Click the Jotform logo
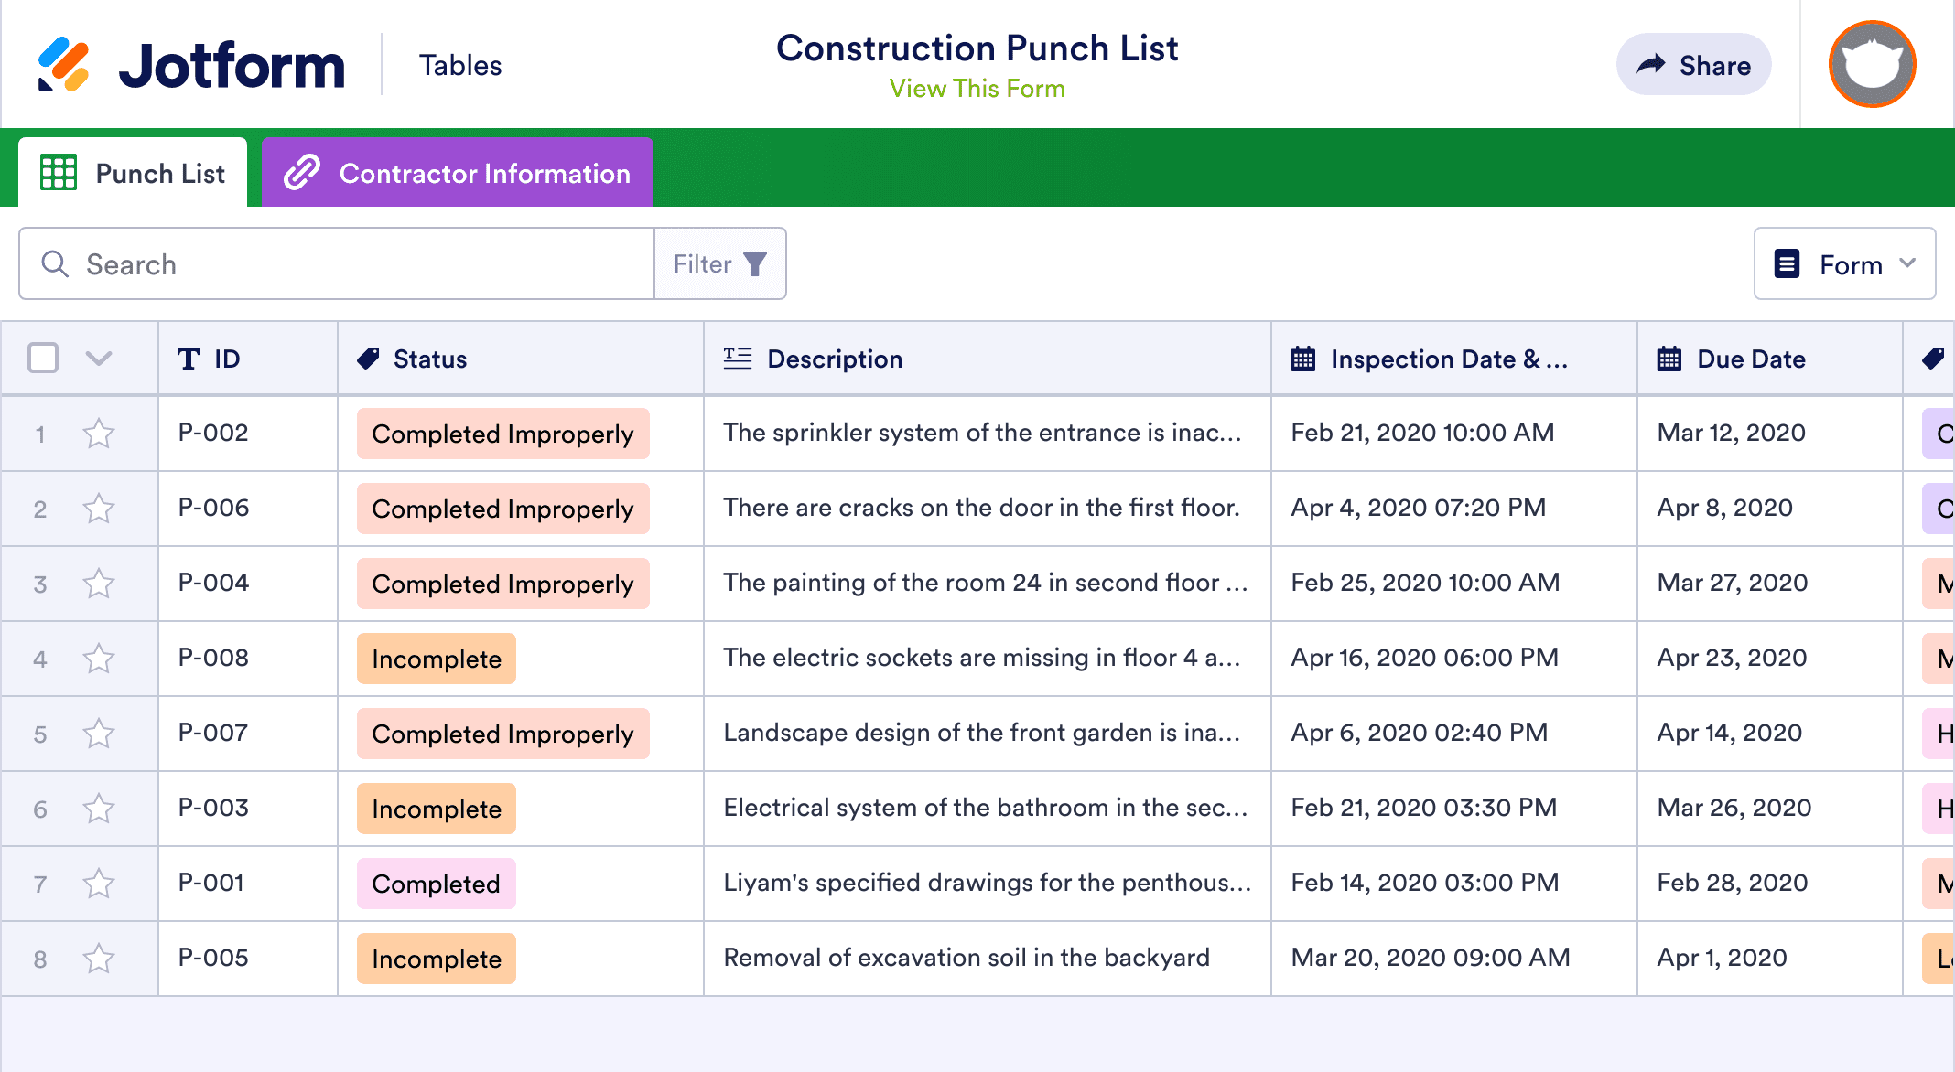Viewport: 1955px width, 1072px height. (192, 62)
